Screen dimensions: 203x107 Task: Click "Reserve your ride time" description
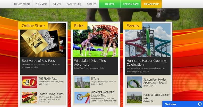(x=51, y=83)
